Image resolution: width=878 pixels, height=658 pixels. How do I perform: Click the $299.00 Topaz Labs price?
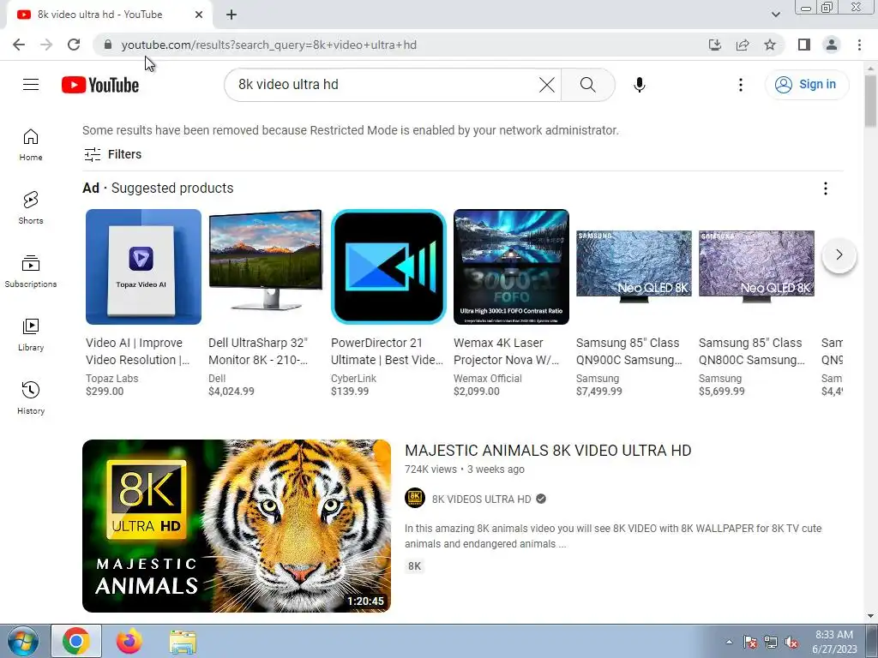pyautogui.click(x=105, y=391)
